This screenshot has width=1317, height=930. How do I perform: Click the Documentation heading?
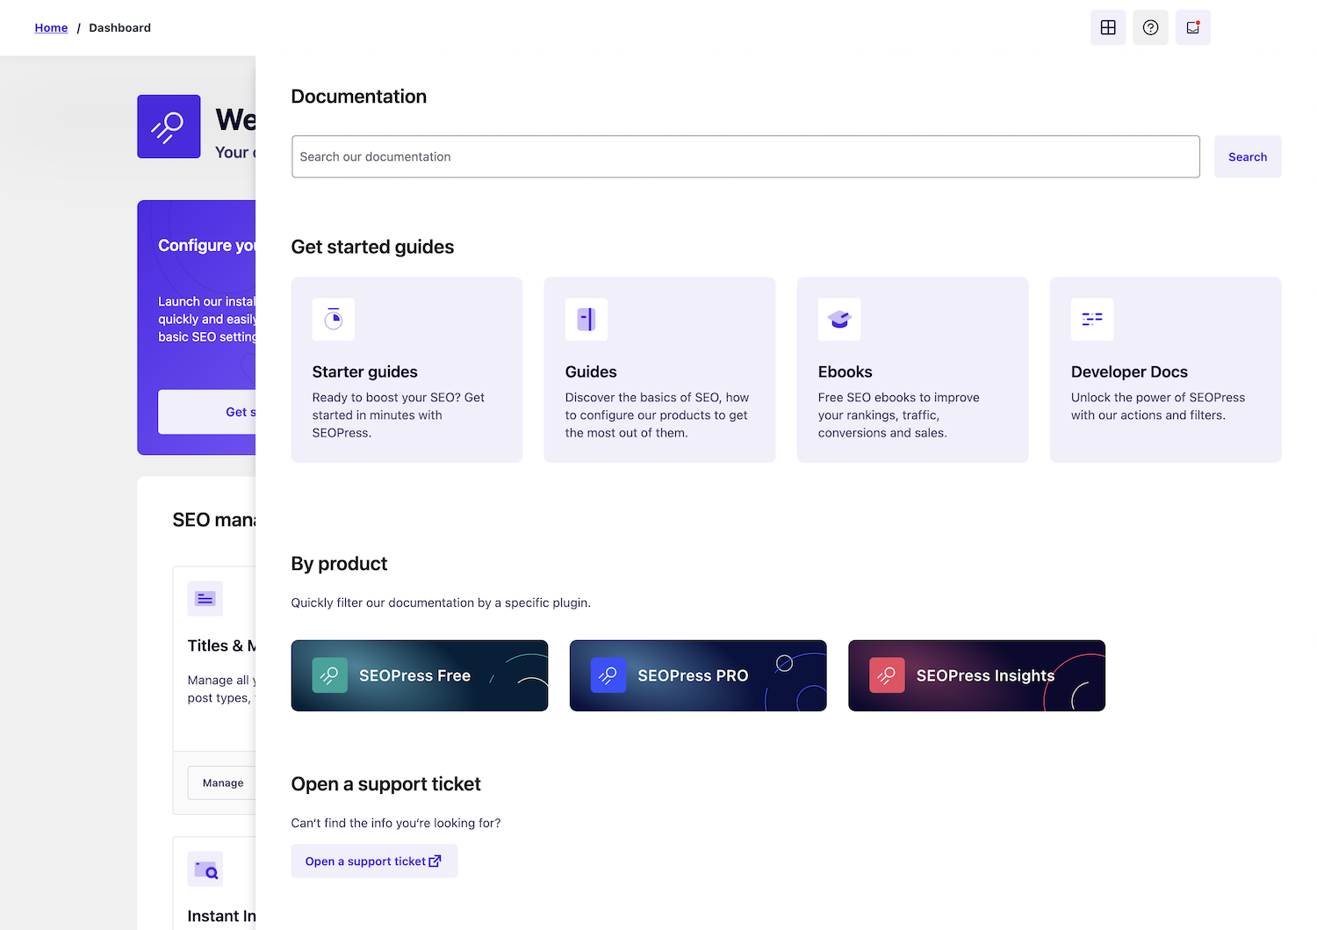coord(359,97)
